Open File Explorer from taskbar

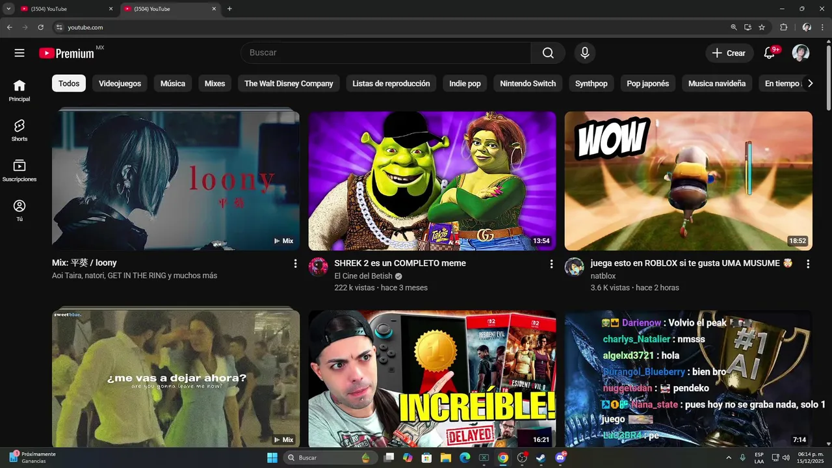tap(446, 458)
